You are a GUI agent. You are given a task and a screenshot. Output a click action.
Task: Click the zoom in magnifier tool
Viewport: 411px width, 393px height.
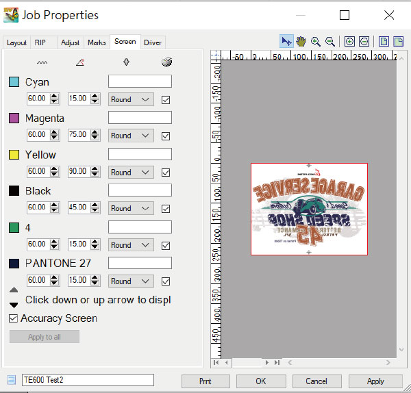point(315,41)
